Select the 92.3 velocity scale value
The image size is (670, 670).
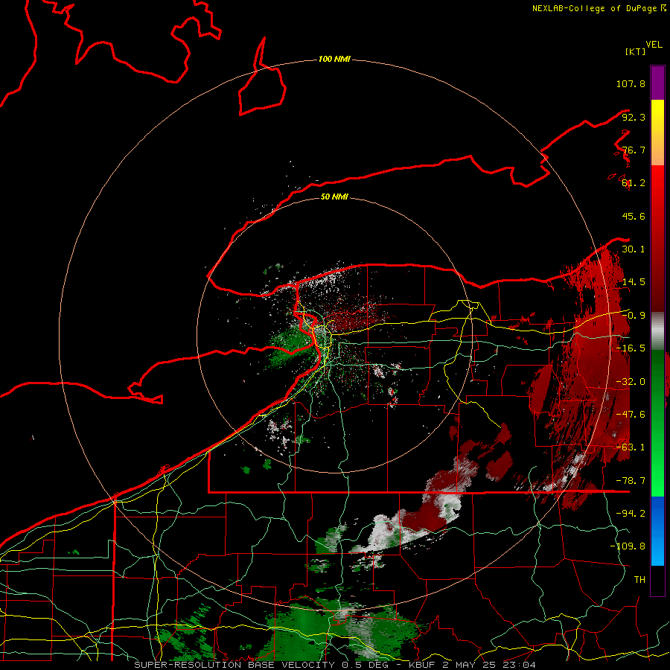click(x=634, y=117)
